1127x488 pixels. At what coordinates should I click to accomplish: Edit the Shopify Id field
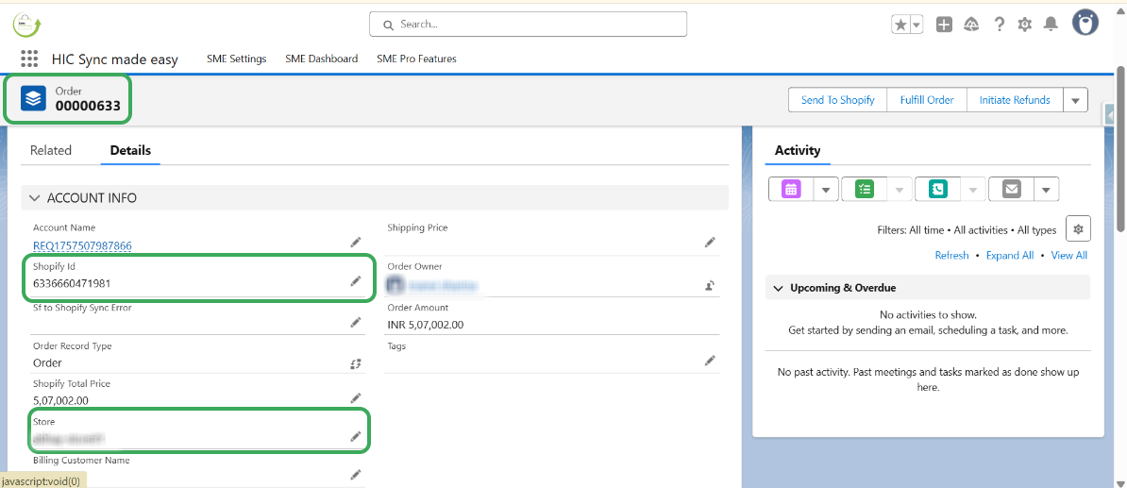tap(356, 281)
